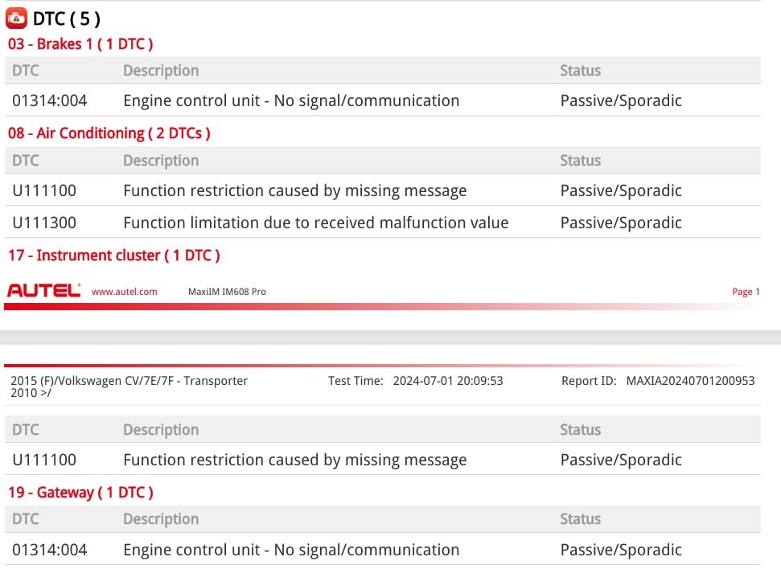
Task: Select the 19 - Gateway section header
Action: pyautogui.click(x=80, y=493)
